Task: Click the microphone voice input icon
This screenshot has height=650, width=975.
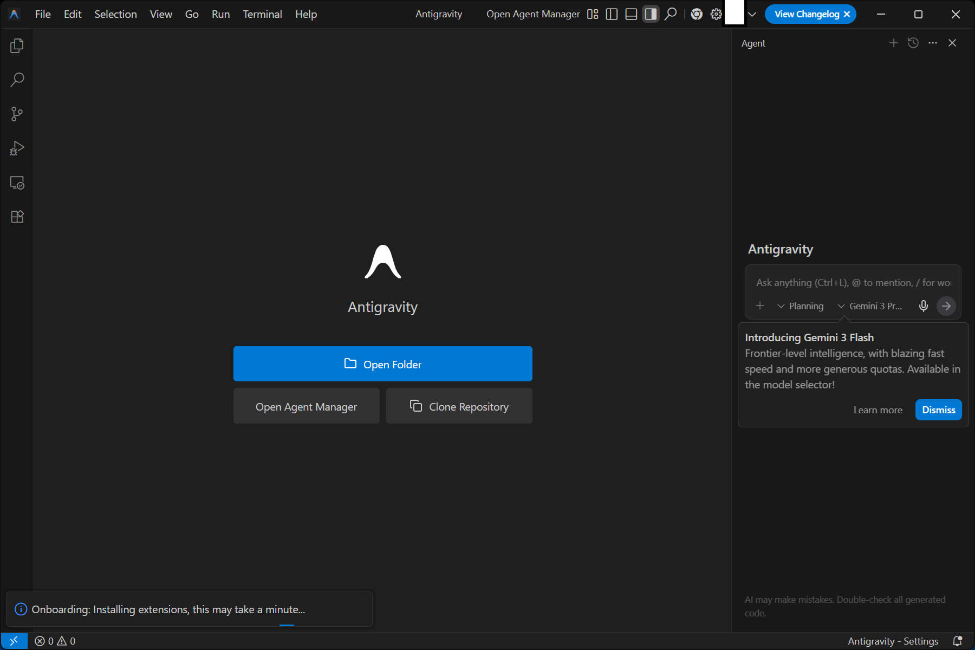Action: pyautogui.click(x=924, y=306)
